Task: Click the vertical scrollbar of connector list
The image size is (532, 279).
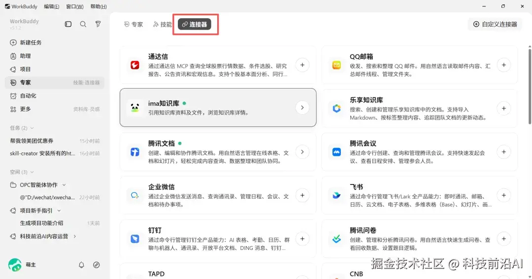Action: (530, 87)
